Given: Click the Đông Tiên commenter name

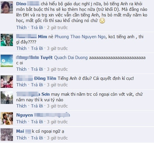Looking at the screenshot, I should (x=45, y=78).
